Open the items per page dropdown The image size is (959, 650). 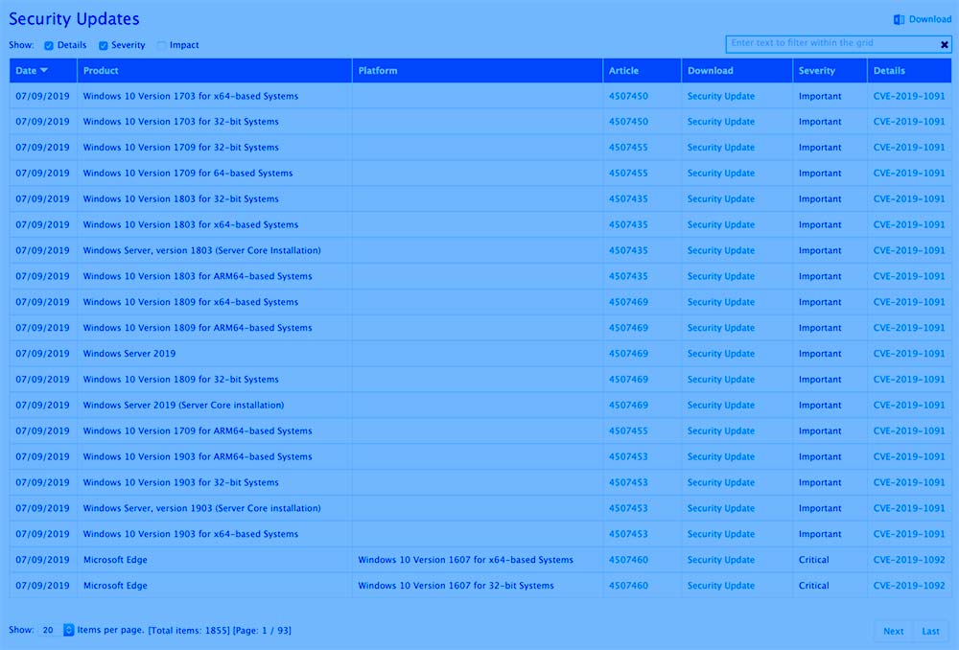coord(68,630)
